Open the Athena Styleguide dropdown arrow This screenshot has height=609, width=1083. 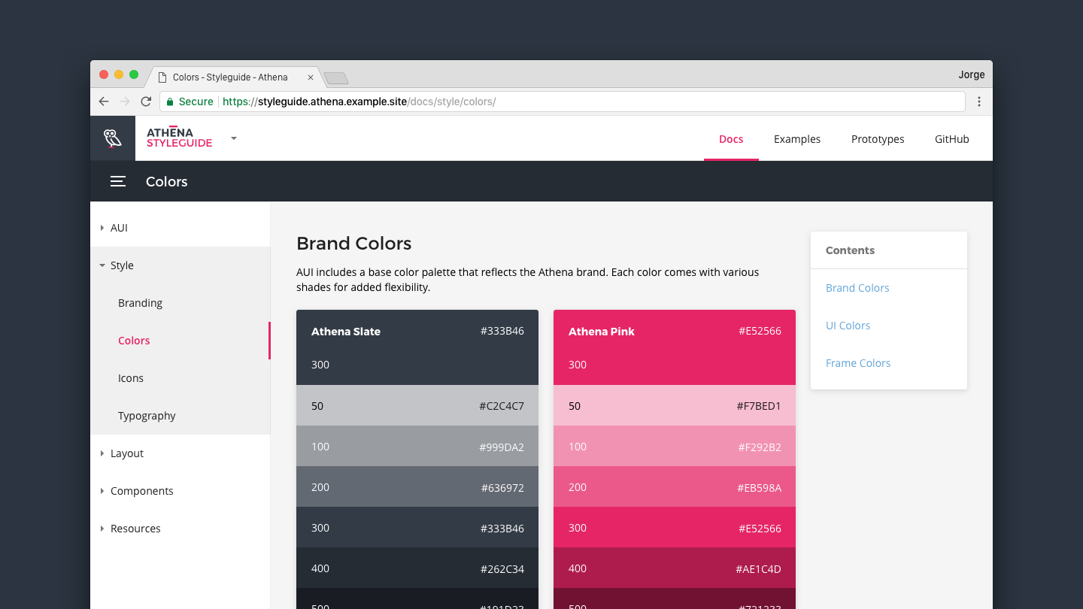tap(234, 138)
